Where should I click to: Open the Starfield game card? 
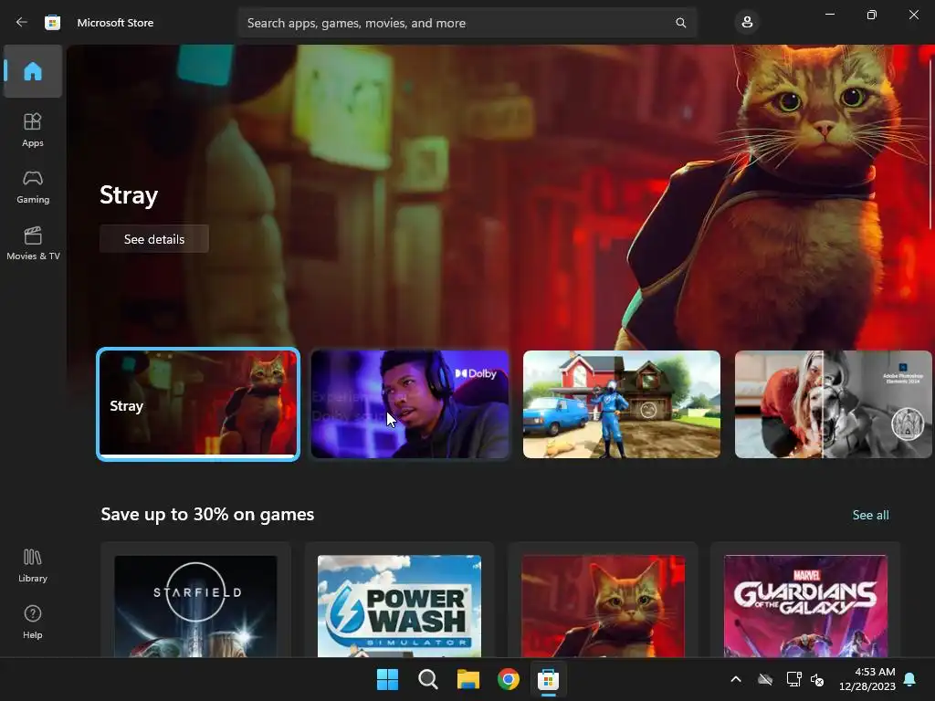tap(195, 601)
